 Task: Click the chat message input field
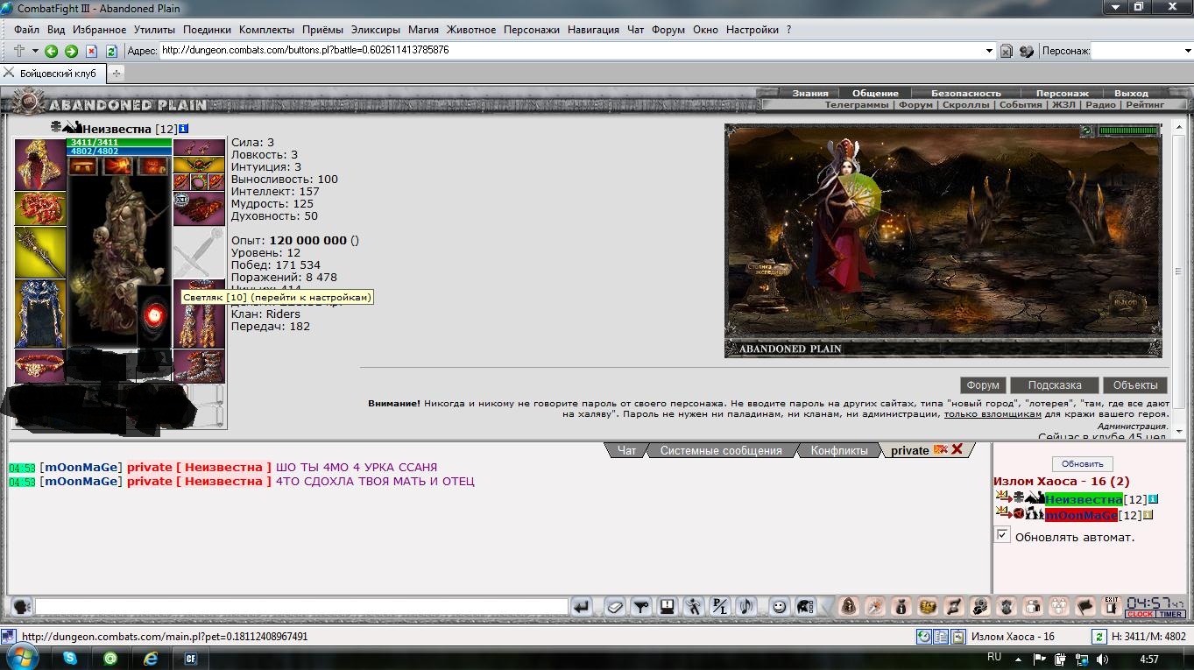click(x=301, y=606)
